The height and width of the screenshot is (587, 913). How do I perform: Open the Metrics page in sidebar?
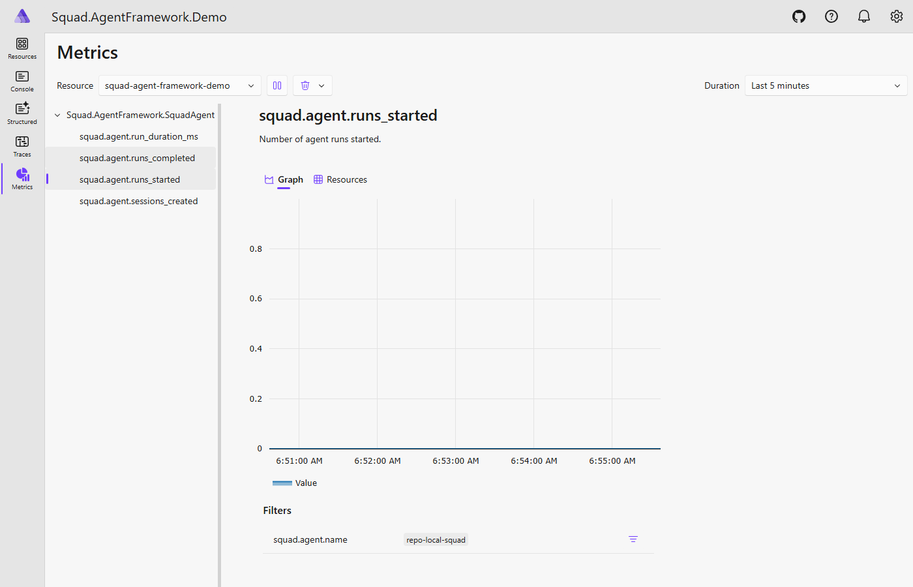[22, 179]
